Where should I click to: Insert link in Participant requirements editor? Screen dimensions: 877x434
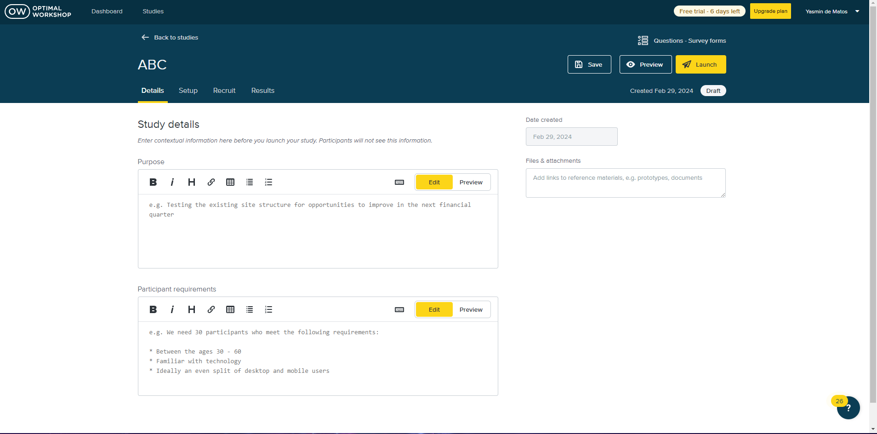[x=211, y=309]
